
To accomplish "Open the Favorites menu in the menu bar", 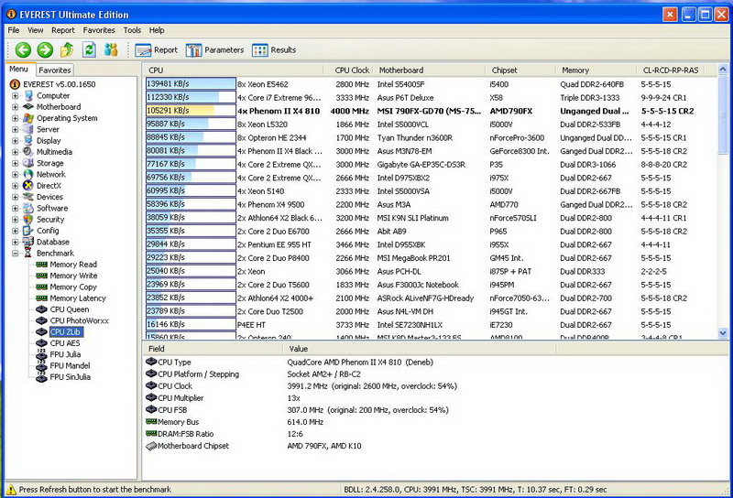I will 99,30.
